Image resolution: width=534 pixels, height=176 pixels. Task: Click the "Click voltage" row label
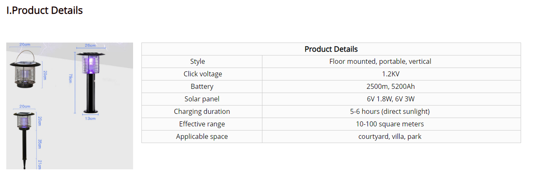tap(203, 74)
